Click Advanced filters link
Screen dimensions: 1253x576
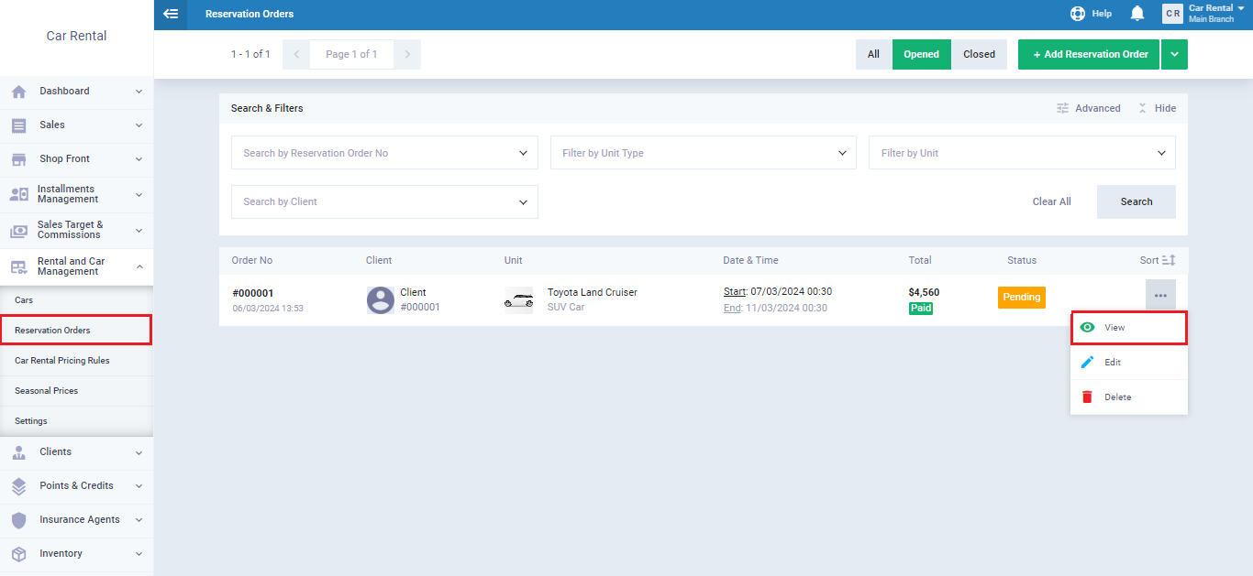(x=1088, y=108)
